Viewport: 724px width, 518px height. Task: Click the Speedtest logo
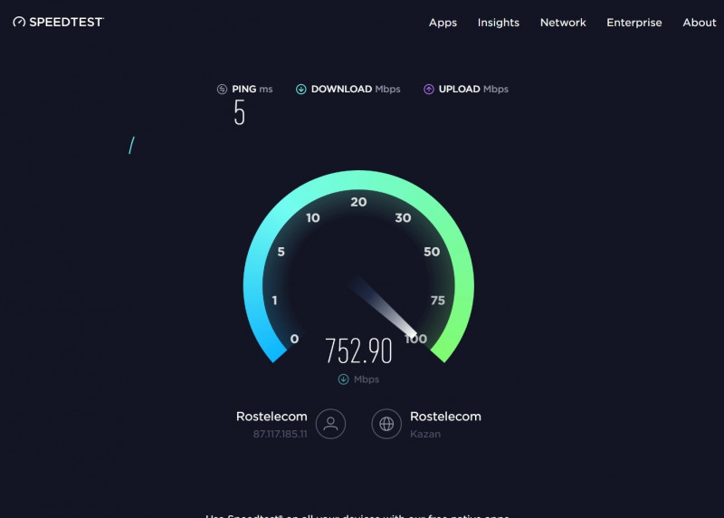[58, 22]
